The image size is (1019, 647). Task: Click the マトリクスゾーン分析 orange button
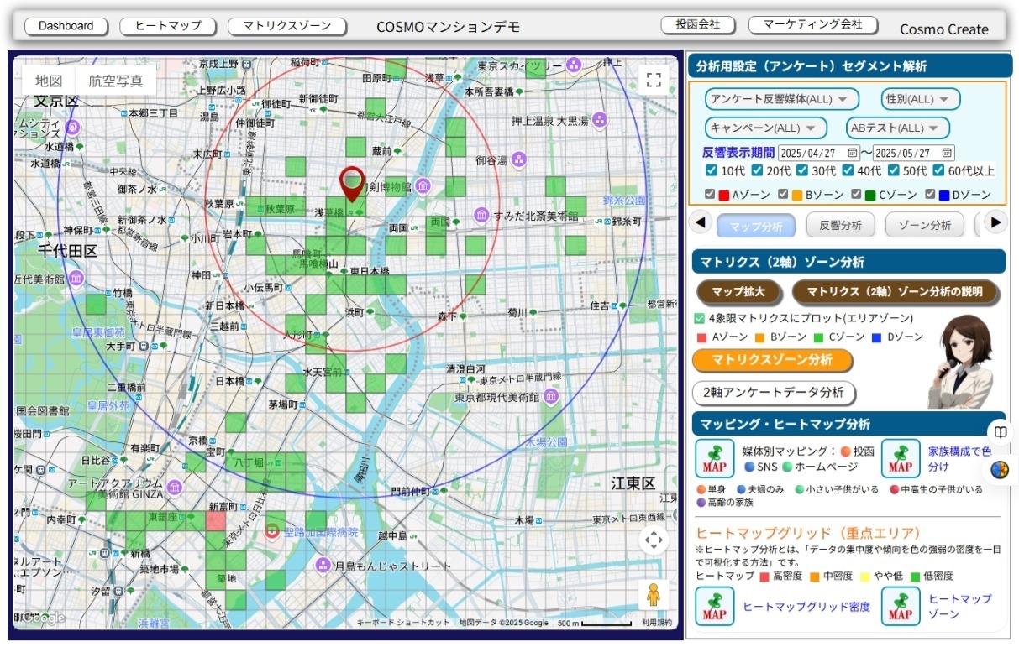[x=772, y=360]
